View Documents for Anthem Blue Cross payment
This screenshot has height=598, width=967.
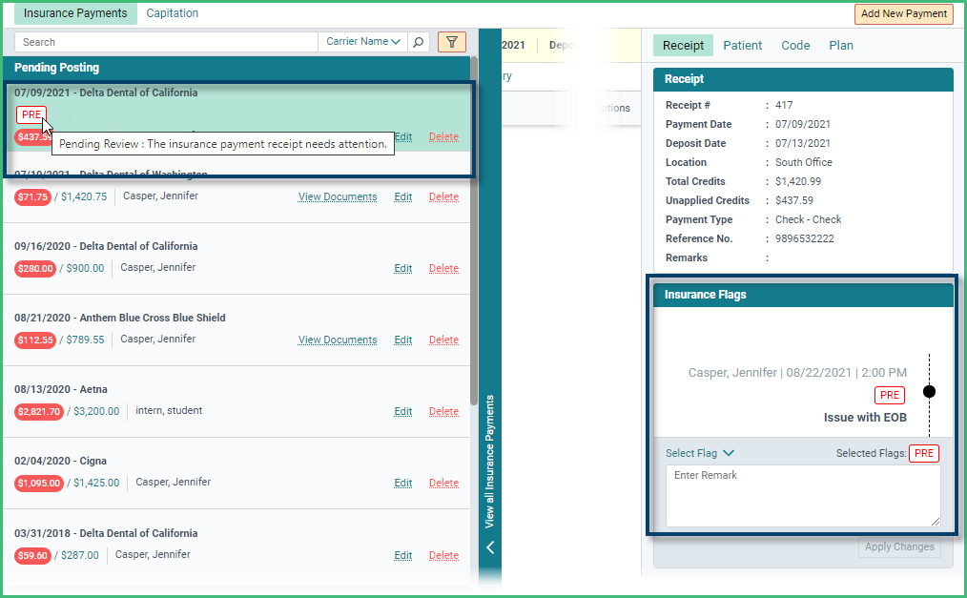click(338, 340)
